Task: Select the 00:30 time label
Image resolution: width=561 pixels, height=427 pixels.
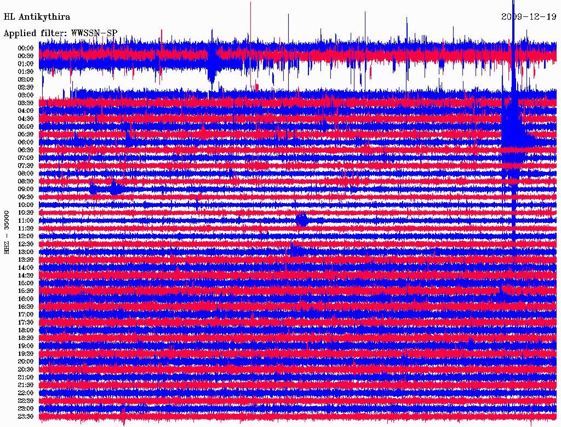Action: (x=26, y=56)
